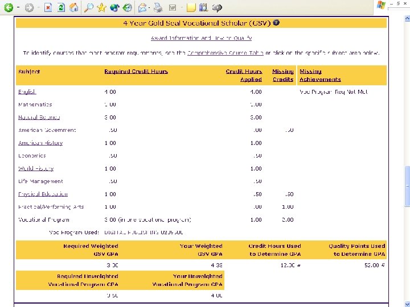Click the Windows flag logo in the toolbar
The height and width of the screenshot is (307, 410).
381,5
